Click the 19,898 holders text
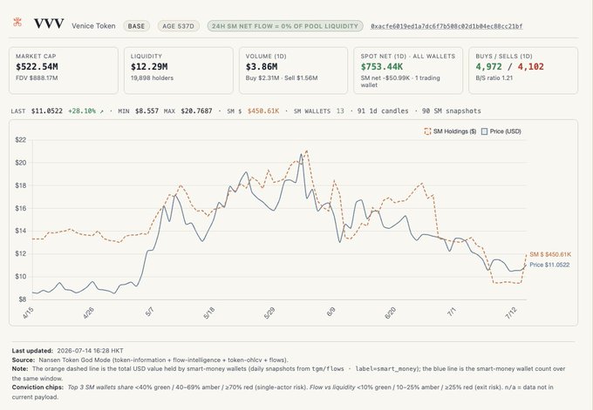The width and height of the screenshot is (593, 410). point(152,78)
